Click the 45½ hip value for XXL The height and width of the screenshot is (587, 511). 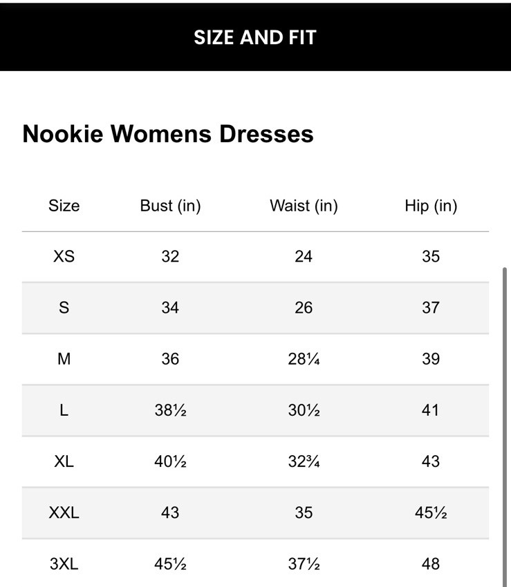431,512
